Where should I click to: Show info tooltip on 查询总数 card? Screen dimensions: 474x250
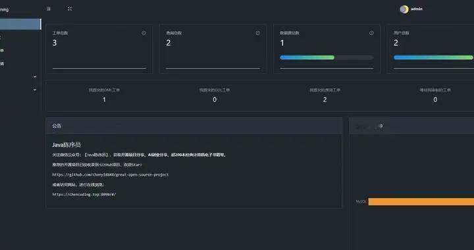258,33
